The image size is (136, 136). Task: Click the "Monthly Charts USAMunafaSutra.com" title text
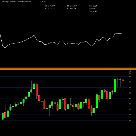(x=17, y=2)
